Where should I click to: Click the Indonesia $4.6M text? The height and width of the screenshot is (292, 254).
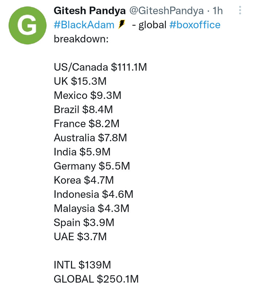pyautogui.click(x=94, y=195)
